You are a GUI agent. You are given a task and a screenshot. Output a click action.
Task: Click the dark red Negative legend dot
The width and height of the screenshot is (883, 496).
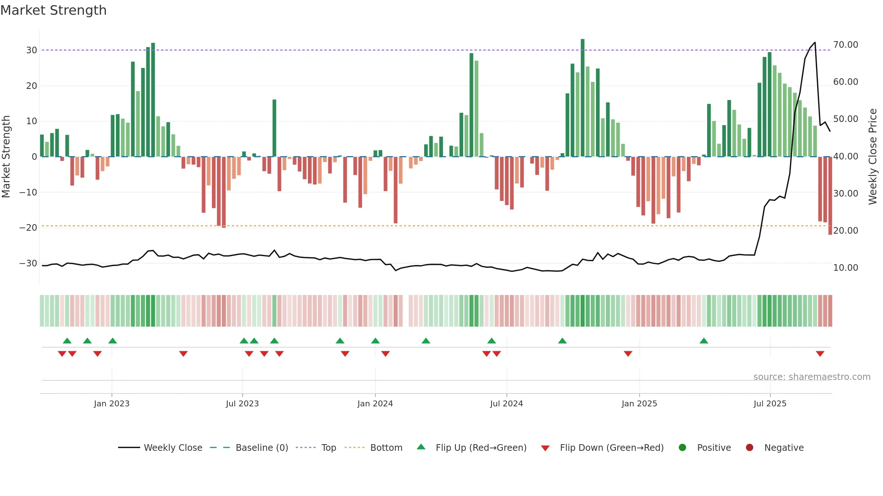coord(749,448)
